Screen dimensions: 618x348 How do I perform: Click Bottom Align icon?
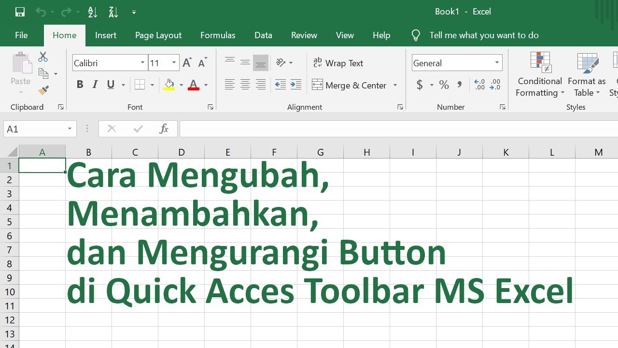[x=261, y=63]
